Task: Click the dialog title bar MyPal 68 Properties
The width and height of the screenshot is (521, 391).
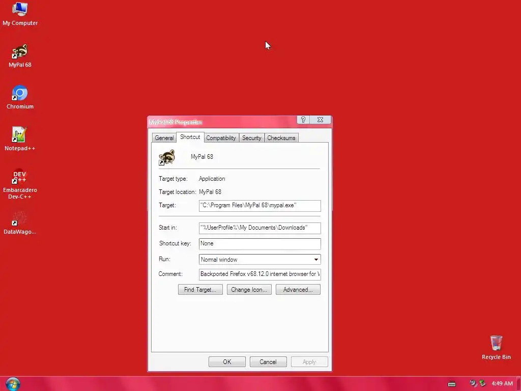Action: click(x=222, y=122)
